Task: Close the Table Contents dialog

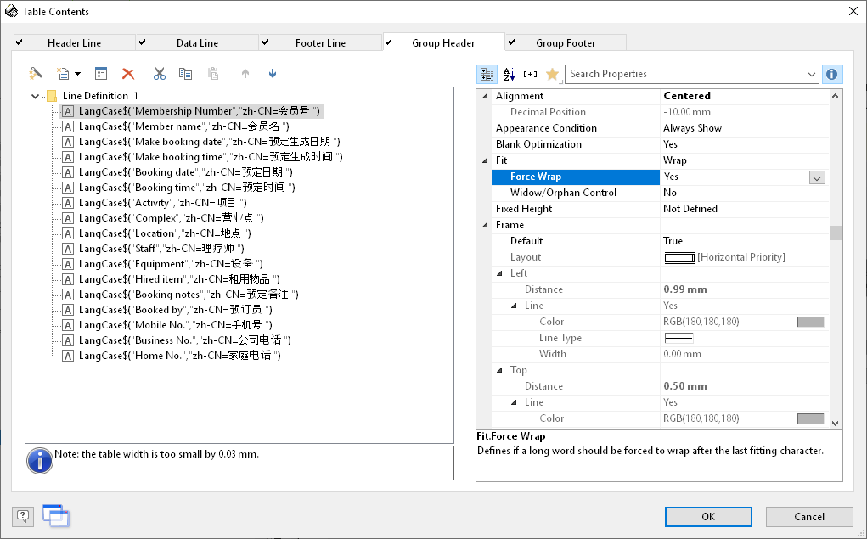Action: (853, 12)
